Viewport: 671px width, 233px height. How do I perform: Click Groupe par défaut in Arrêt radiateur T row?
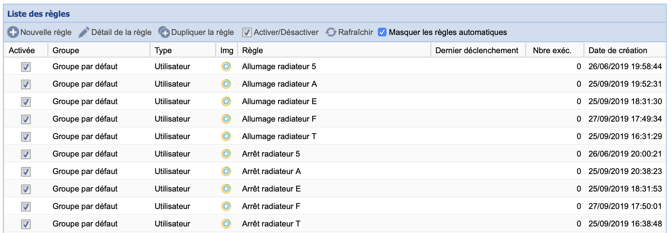click(85, 224)
